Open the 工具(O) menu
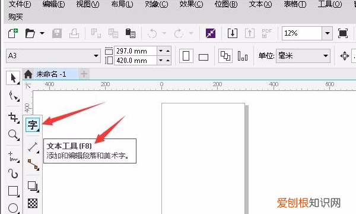Screen dimensions: 356x214 tap(330, 4)
